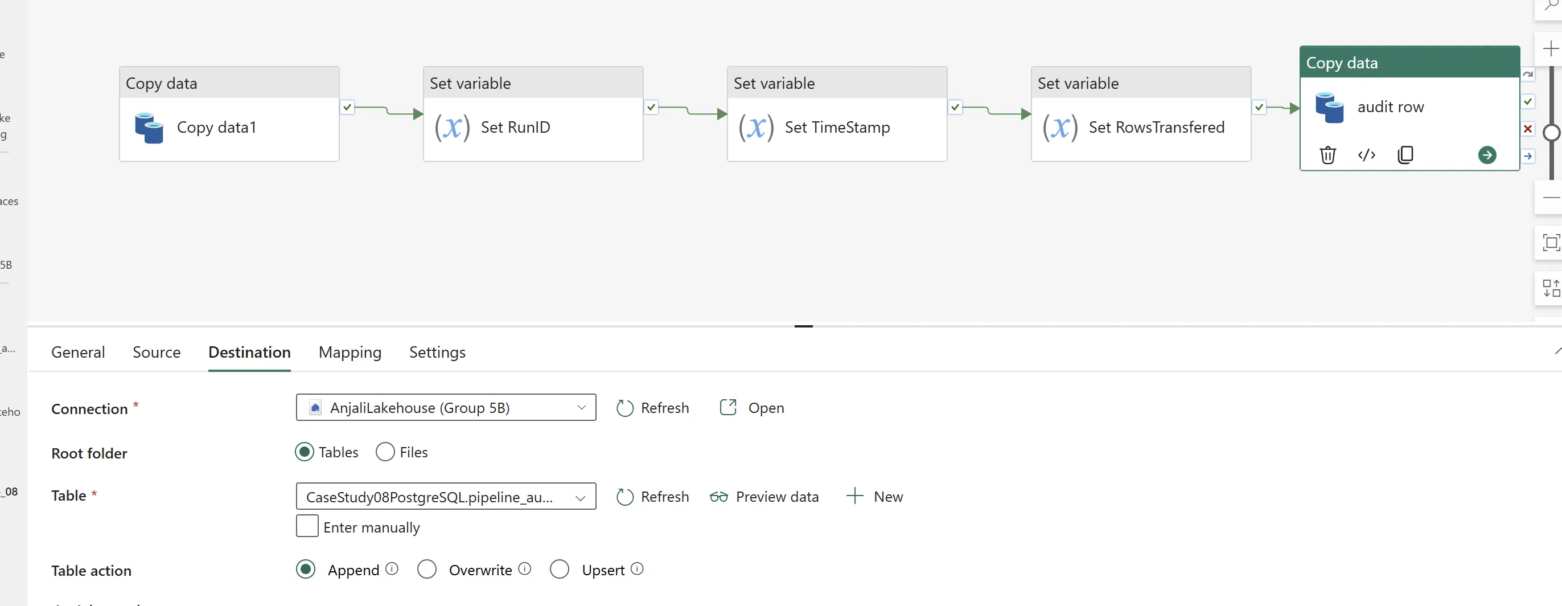The image size is (1562, 606).
Task: Click the Set RowsTransfered variable icon
Action: click(x=1060, y=128)
